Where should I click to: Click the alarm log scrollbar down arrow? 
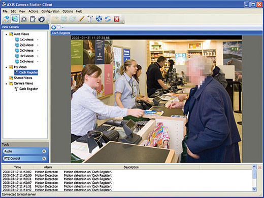tap(254, 189)
